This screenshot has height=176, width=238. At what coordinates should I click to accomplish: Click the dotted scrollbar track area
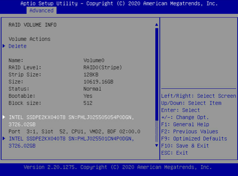[x=157, y=132]
